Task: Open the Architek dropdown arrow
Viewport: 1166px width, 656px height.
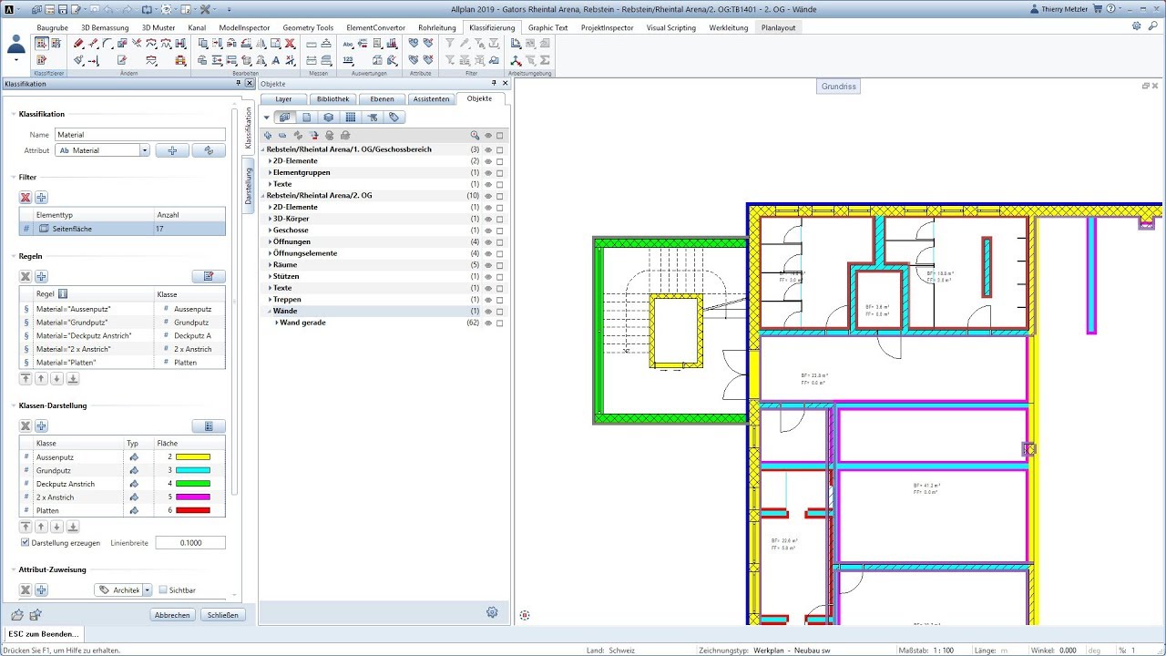Action: point(147,590)
